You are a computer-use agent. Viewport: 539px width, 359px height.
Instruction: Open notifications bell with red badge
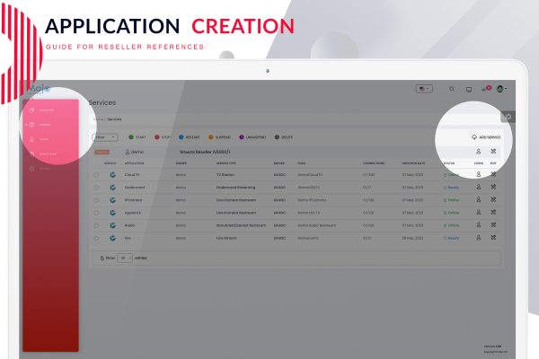click(x=486, y=89)
